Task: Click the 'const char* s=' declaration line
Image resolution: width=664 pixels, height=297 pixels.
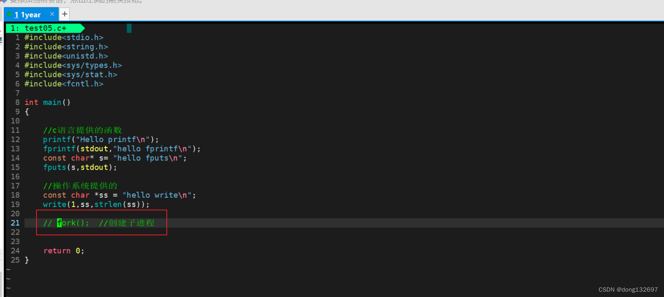Action: pos(115,158)
